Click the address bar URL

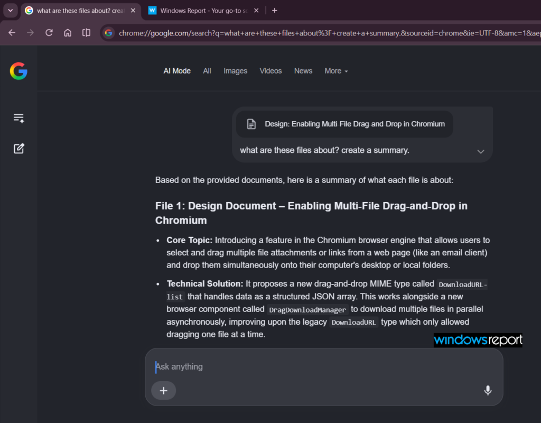coord(330,33)
